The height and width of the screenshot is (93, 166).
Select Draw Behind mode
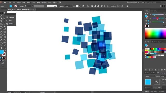(x=3, y=61)
